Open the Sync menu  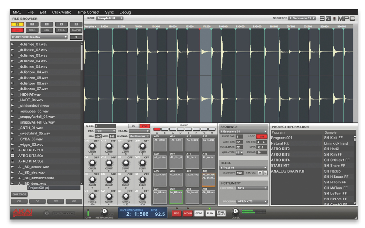[x=109, y=12]
